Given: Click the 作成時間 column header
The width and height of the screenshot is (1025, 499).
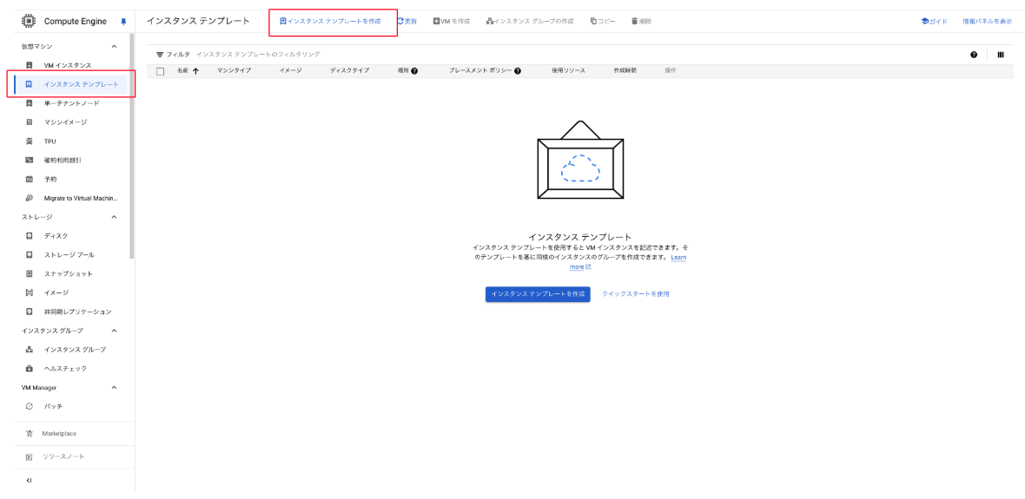Looking at the screenshot, I should tap(625, 70).
